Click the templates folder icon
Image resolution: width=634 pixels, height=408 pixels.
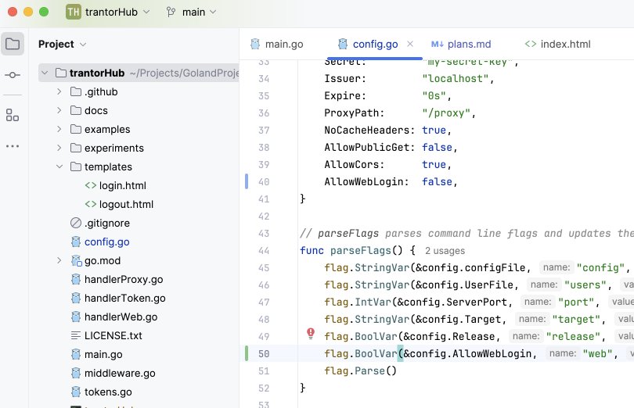click(x=76, y=166)
